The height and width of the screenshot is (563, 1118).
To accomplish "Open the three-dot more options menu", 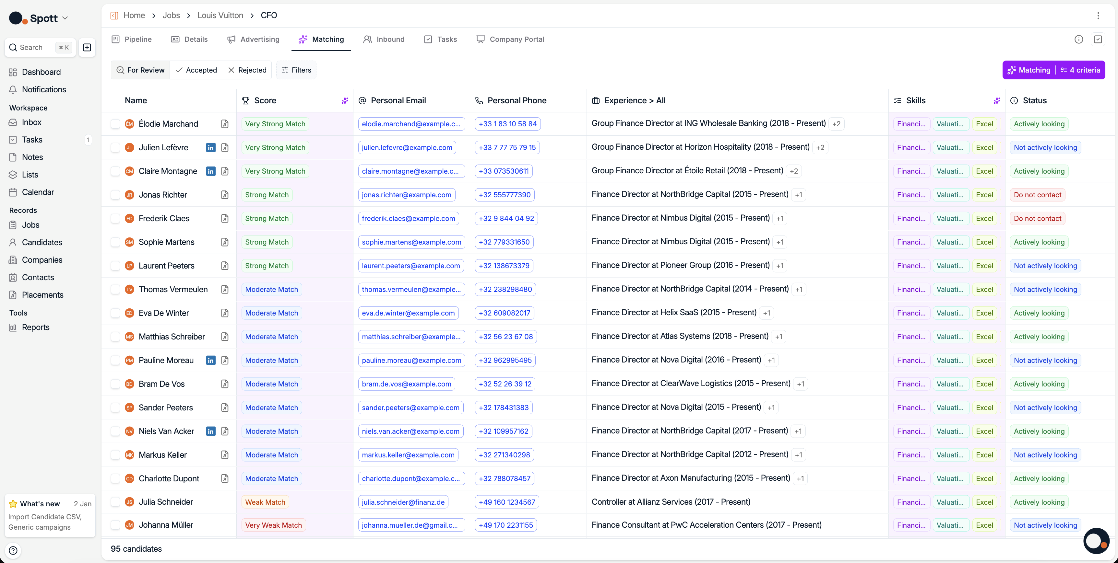I will pos(1098,16).
